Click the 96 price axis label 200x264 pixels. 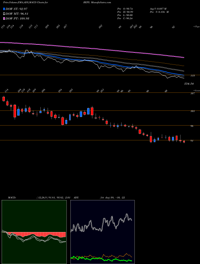pyautogui.click(x=192, y=126)
